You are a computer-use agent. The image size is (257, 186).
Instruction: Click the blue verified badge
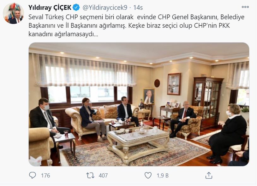(76, 8)
